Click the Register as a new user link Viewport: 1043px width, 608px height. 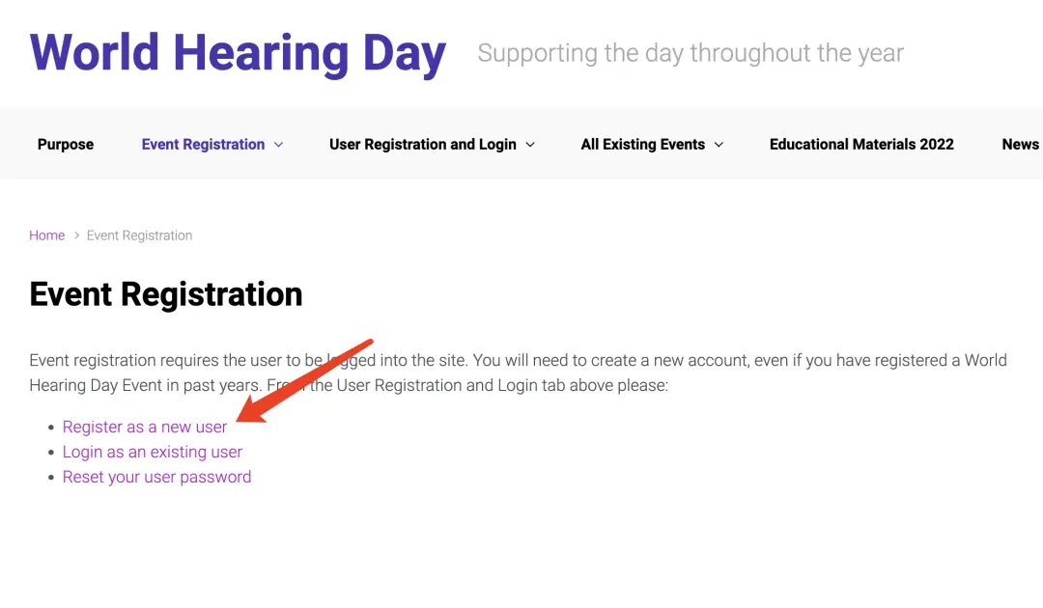tap(145, 427)
